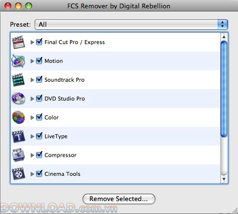
Task: Click the Motion app icon
Action: (x=18, y=61)
